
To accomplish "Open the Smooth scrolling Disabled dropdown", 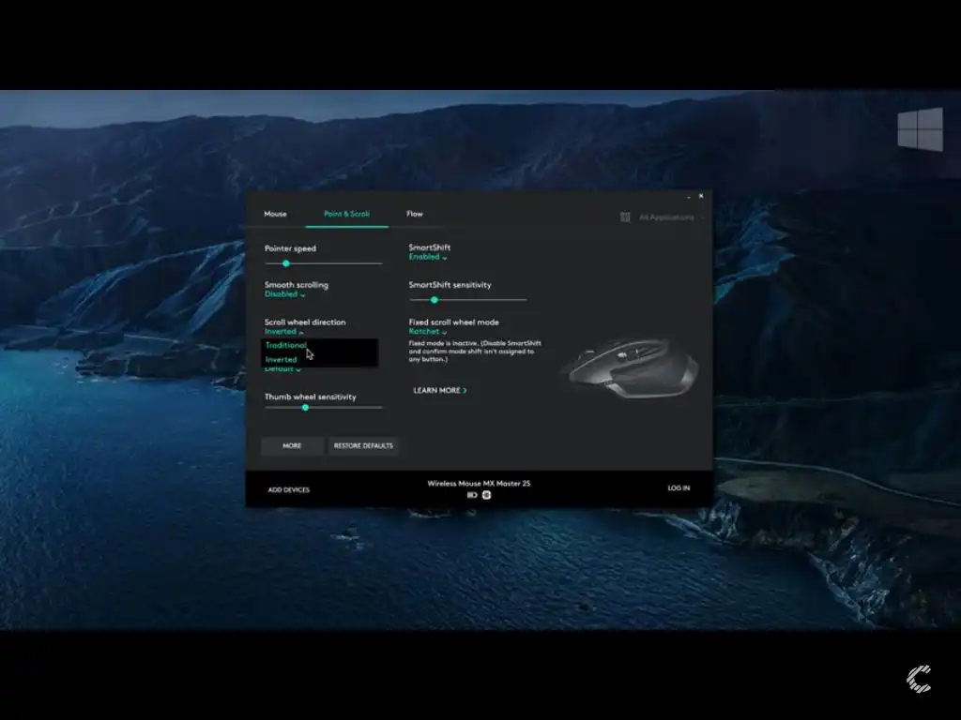I will [x=284, y=294].
